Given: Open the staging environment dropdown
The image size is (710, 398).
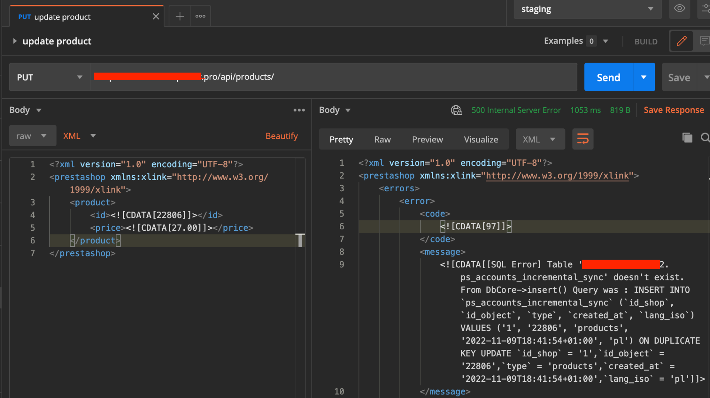Looking at the screenshot, I should click(587, 9).
